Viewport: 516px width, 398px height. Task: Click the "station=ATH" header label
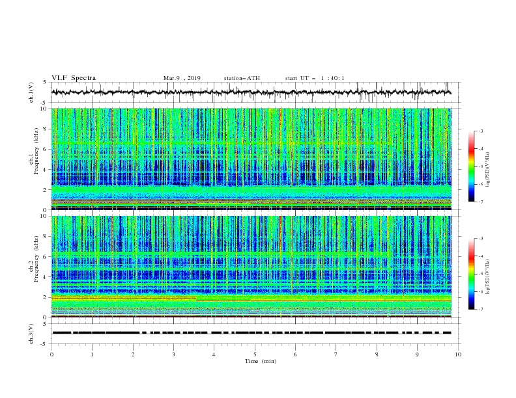(242, 78)
